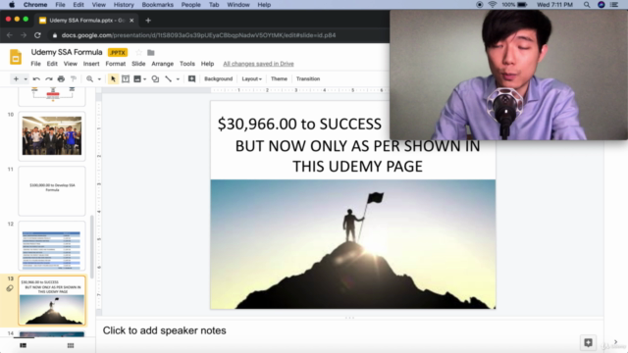Open the zoom level dropdown arrow
The image size is (628, 353).
99,79
